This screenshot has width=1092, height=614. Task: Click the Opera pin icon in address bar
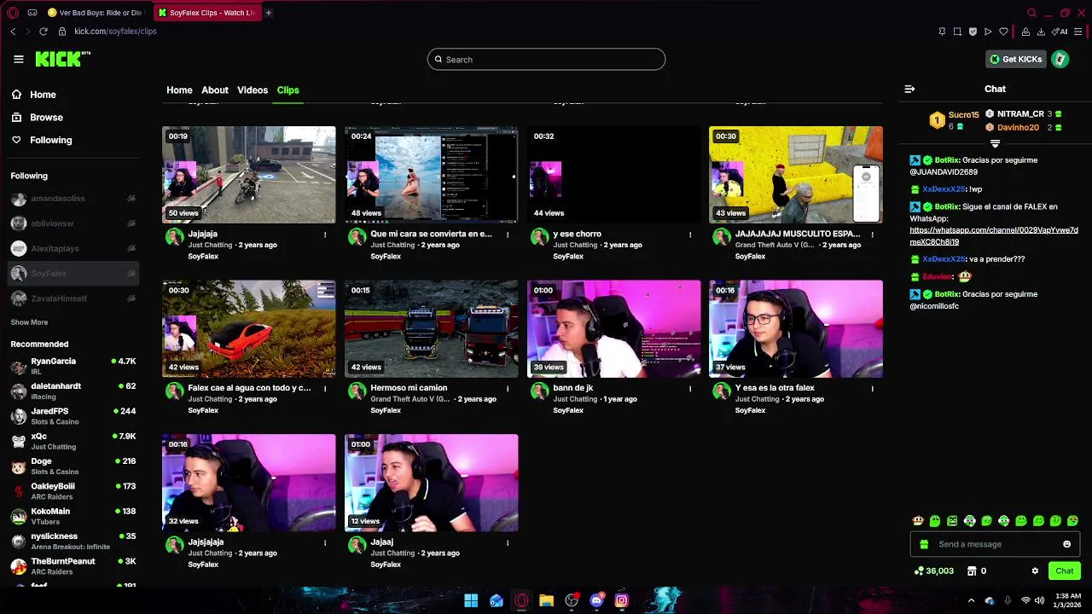[942, 32]
